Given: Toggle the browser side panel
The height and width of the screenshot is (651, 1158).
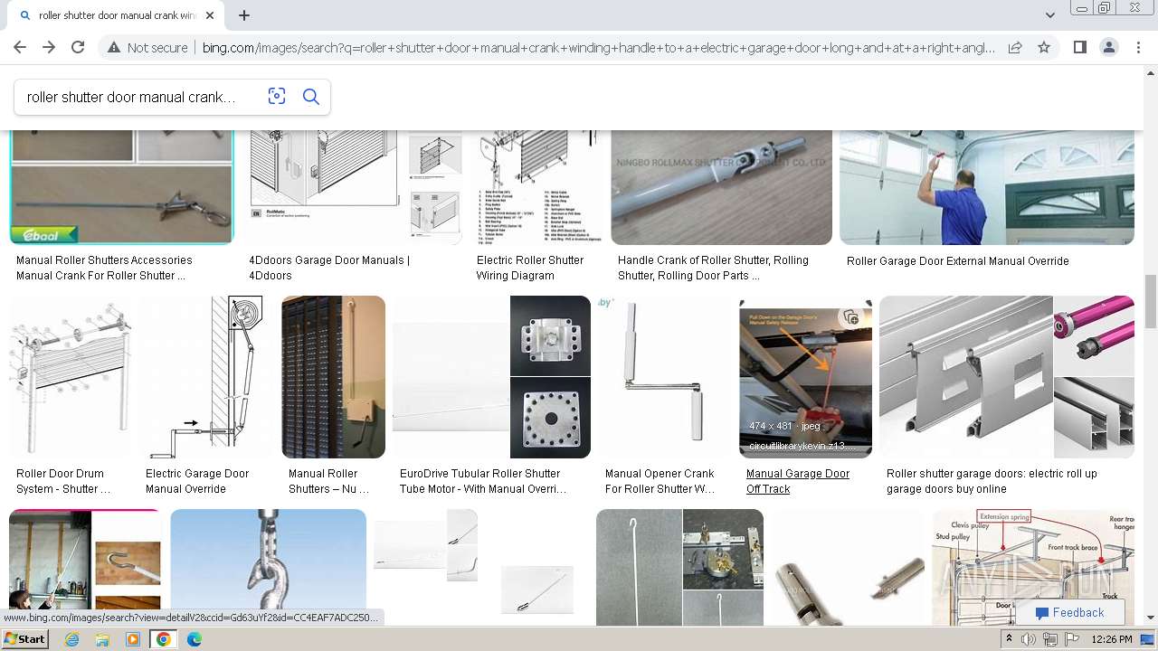Looking at the screenshot, I should coord(1079,47).
